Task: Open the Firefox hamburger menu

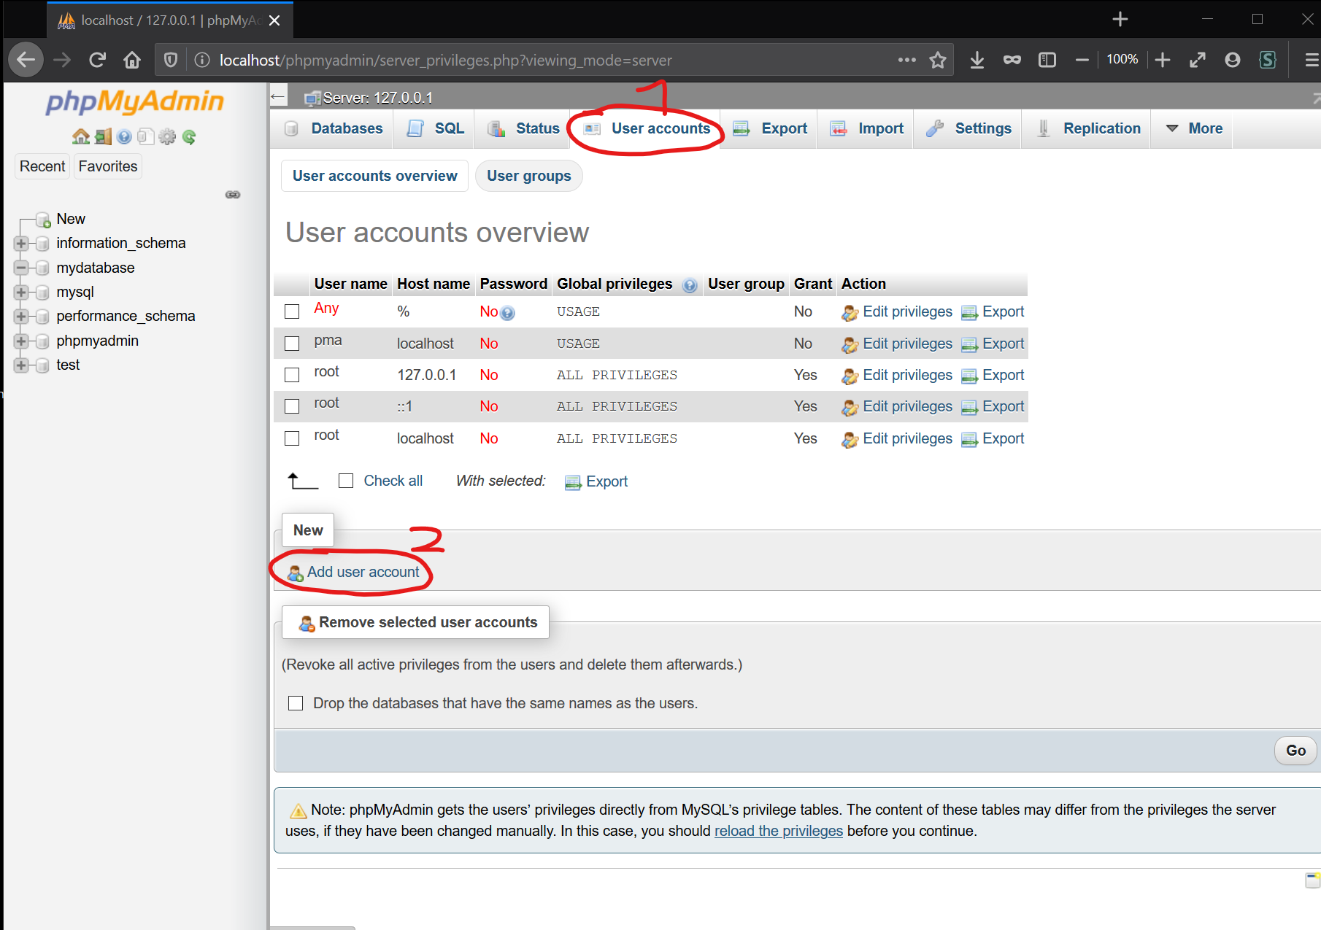Action: 1311,60
